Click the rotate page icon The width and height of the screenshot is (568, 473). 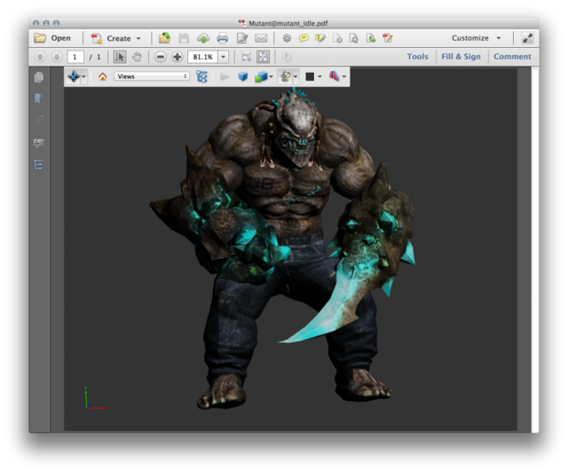354,38
